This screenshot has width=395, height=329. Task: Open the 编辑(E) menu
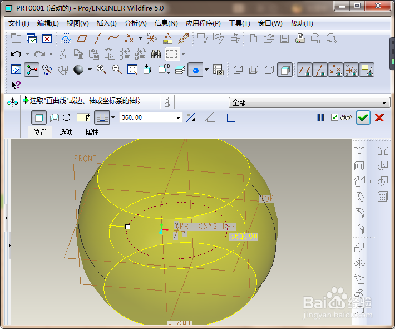click(x=48, y=23)
